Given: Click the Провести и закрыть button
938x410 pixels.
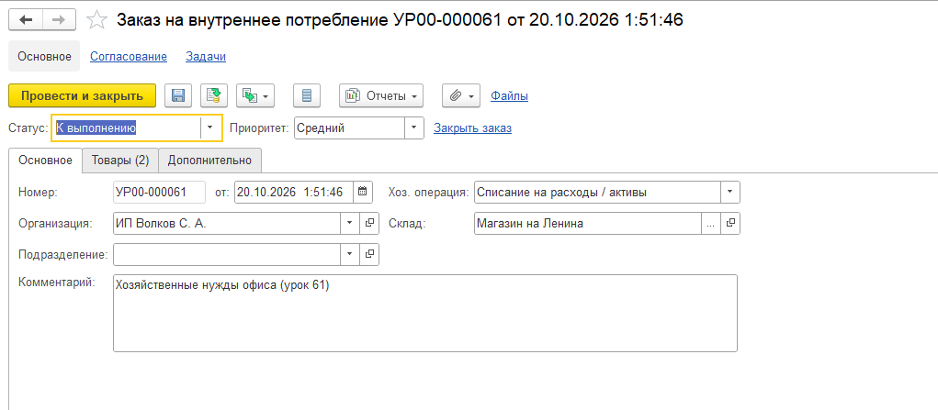Looking at the screenshot, I should point(82,95).
